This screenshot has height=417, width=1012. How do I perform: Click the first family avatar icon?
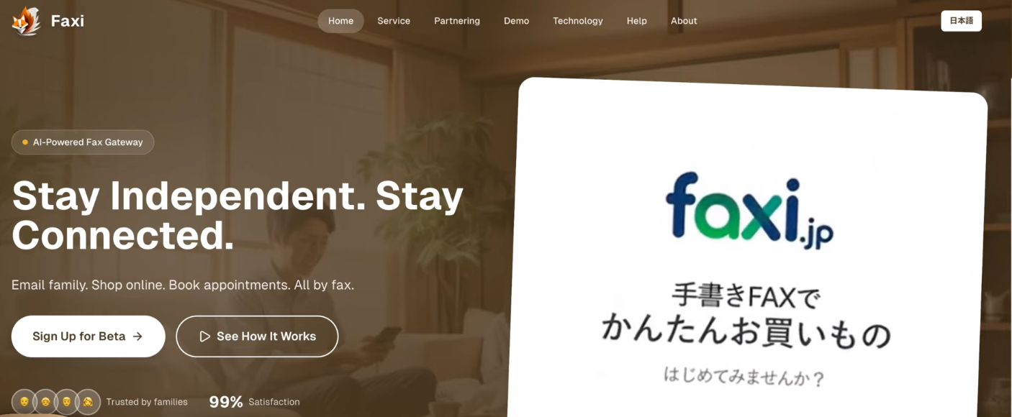24,402
